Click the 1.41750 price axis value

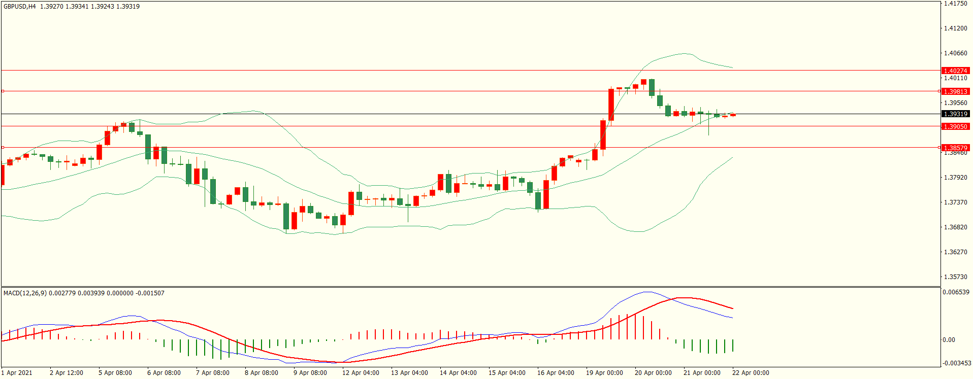(x=955, y=4)
